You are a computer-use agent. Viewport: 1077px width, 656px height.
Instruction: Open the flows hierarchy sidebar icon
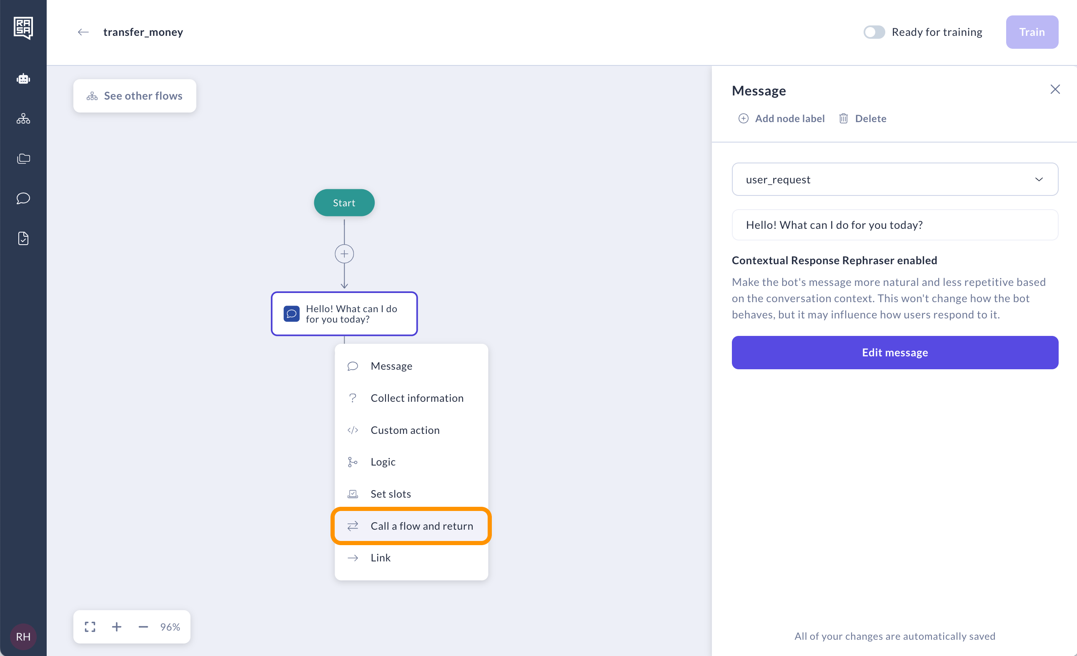[x=23, y=118]
